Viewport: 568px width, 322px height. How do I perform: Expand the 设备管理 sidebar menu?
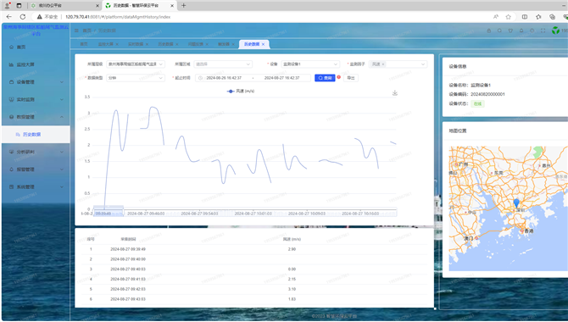coord(36,82)
